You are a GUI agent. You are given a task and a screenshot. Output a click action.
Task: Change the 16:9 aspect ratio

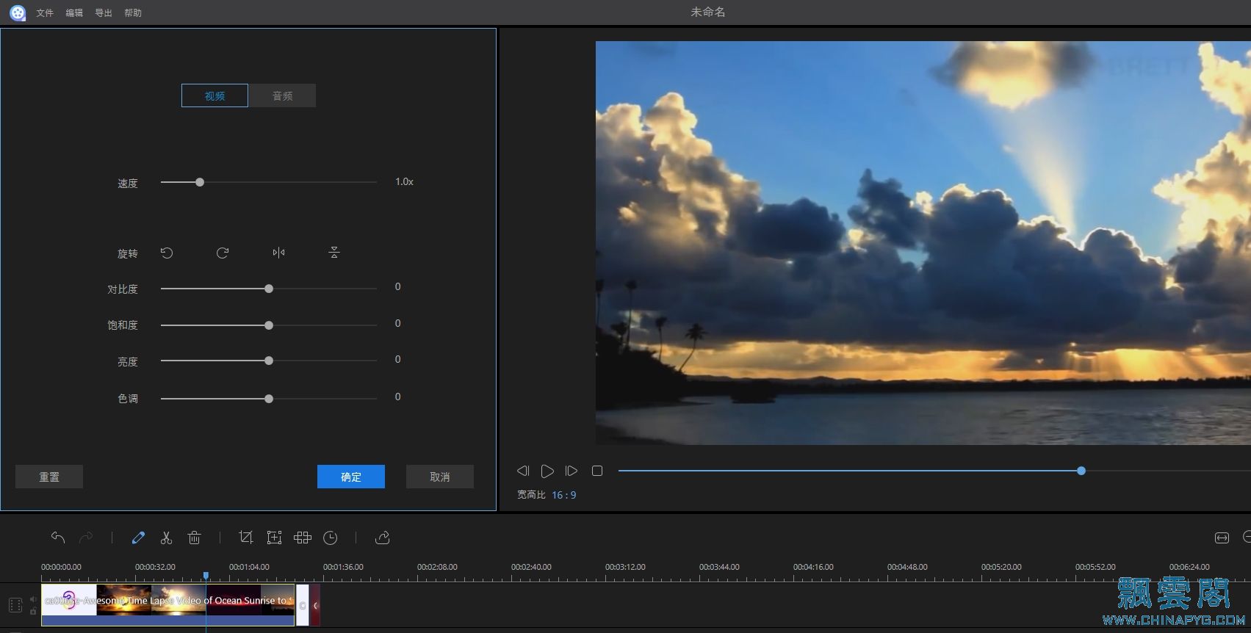(x=564, y=495)
